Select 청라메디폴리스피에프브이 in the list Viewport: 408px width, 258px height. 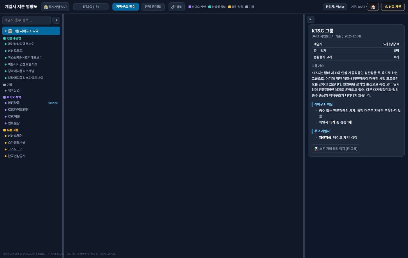click(x=31, y=78)
